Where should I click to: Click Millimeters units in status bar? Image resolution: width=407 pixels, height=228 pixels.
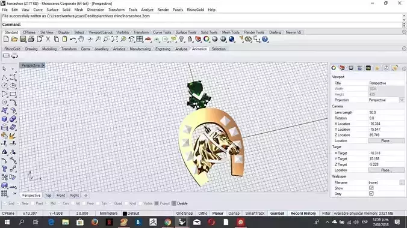(108, 214)
